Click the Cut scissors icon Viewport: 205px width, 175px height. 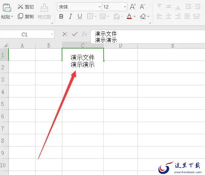tap(20, 7)
